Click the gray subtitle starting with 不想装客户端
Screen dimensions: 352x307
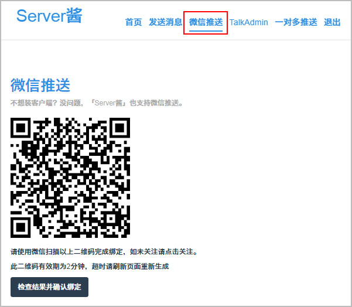97,103
